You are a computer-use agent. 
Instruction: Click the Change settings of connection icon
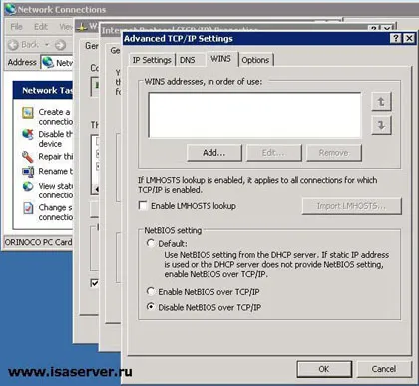click(28, 208)
